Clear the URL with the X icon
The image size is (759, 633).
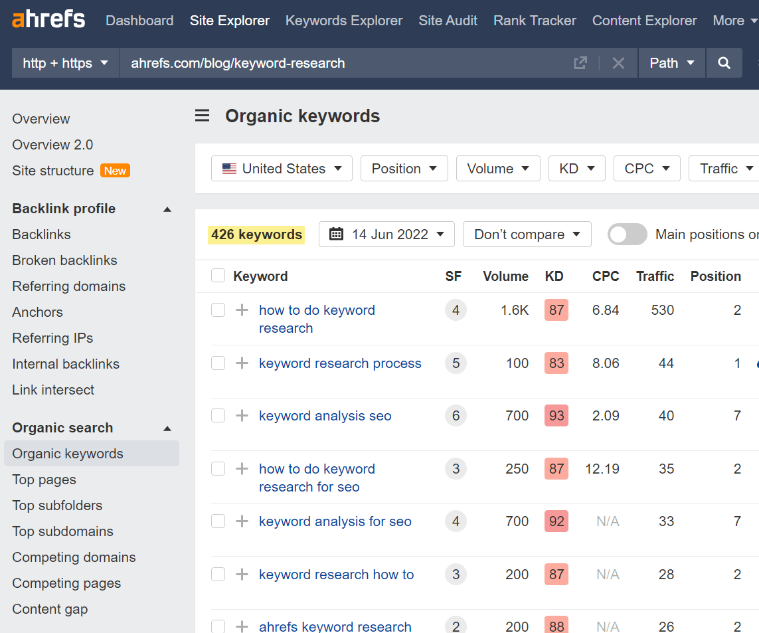[618, 62]
